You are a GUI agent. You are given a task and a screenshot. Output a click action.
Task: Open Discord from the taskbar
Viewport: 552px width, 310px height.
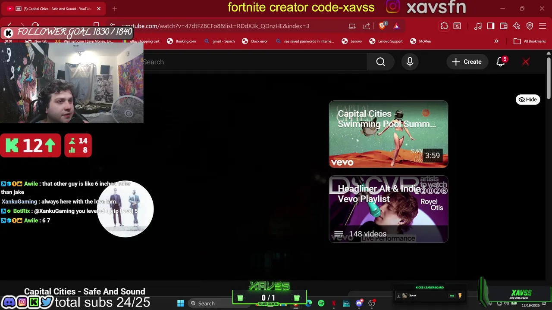coord(359,304)
